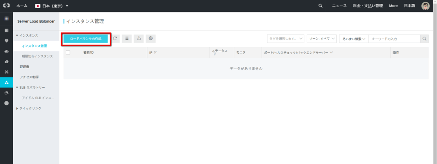
Task: Open 期限切れインスタンス in sidebar
Action: point(38,56)
